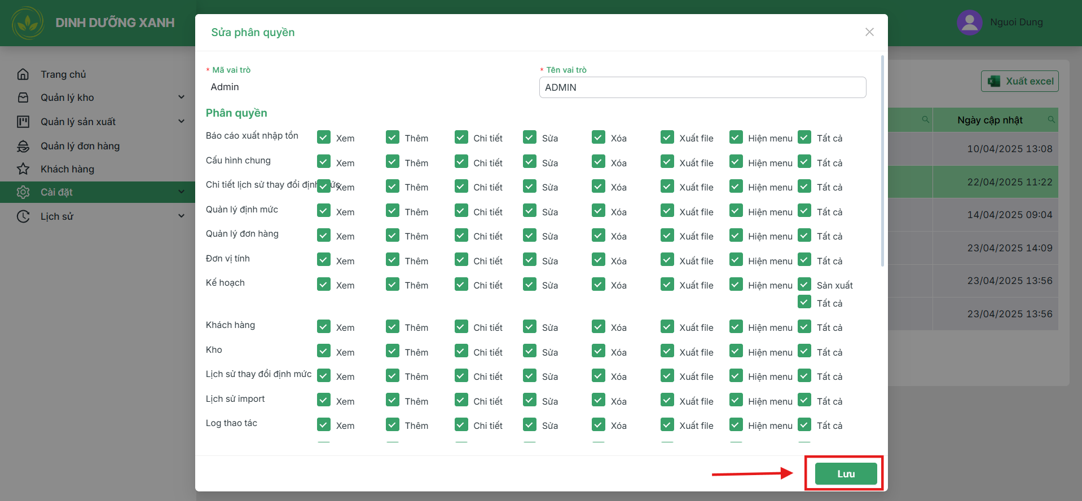Click the Excel icon in Xuất excel button
This screenshot has height=501, width=1082.
click(994, 81)
